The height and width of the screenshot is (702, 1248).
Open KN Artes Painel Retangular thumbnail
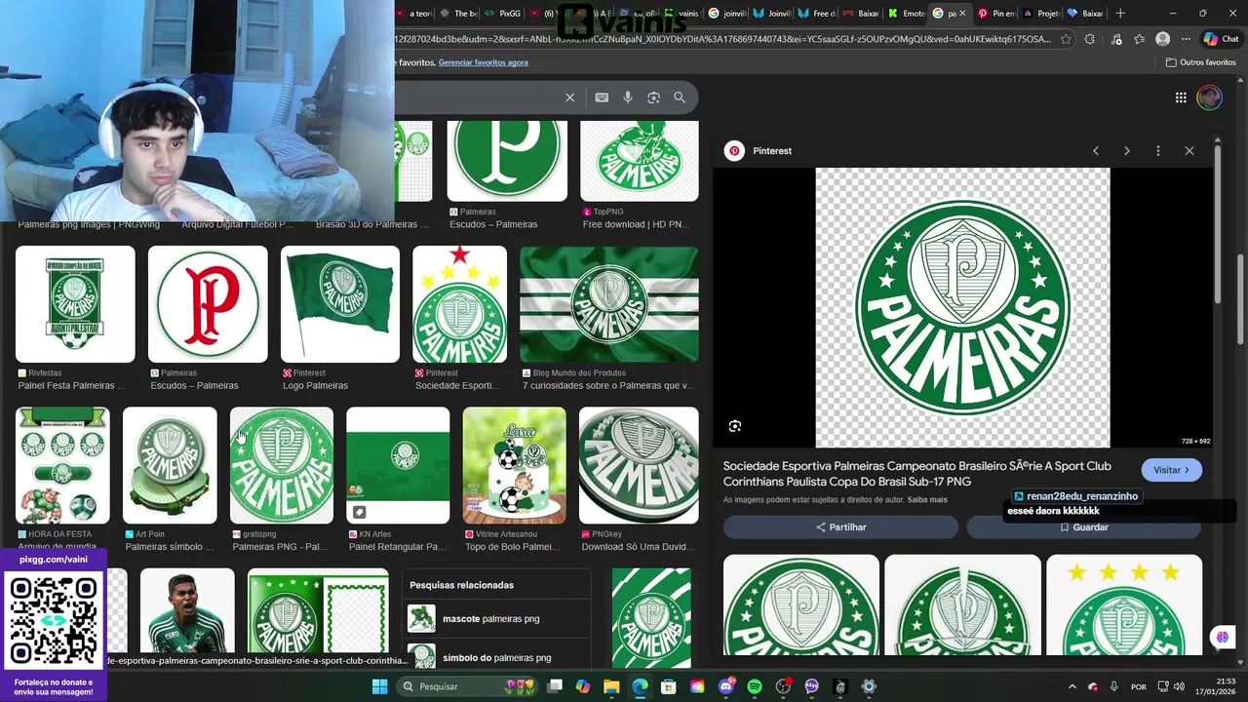tap(398, 466)
